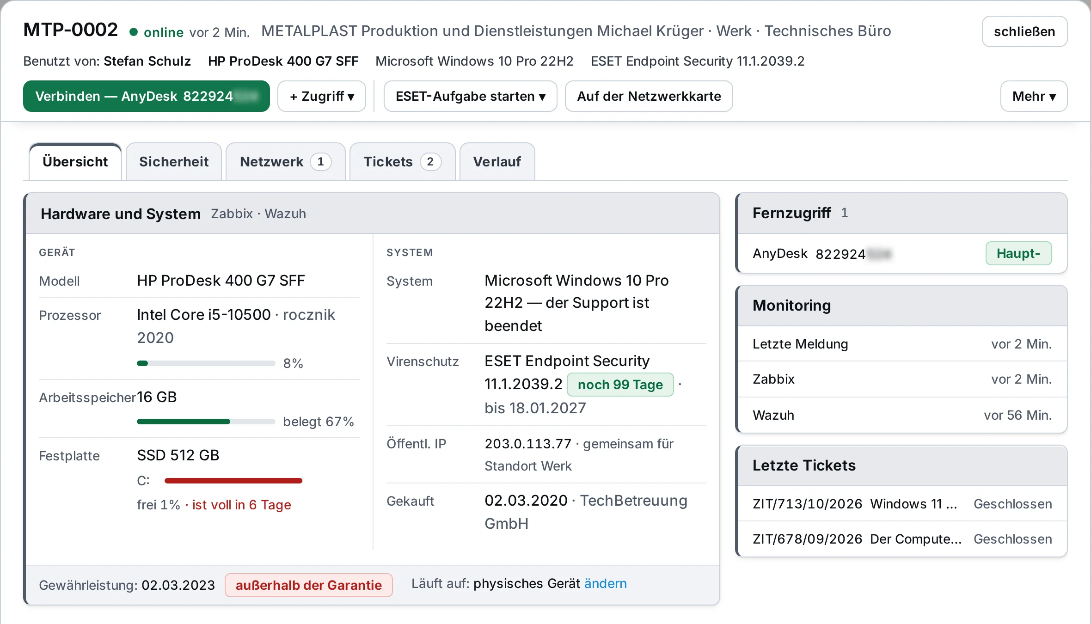Select the AnyDesk 822924 remote access row
1091x624 pixels.
click(x=902, y=253)
